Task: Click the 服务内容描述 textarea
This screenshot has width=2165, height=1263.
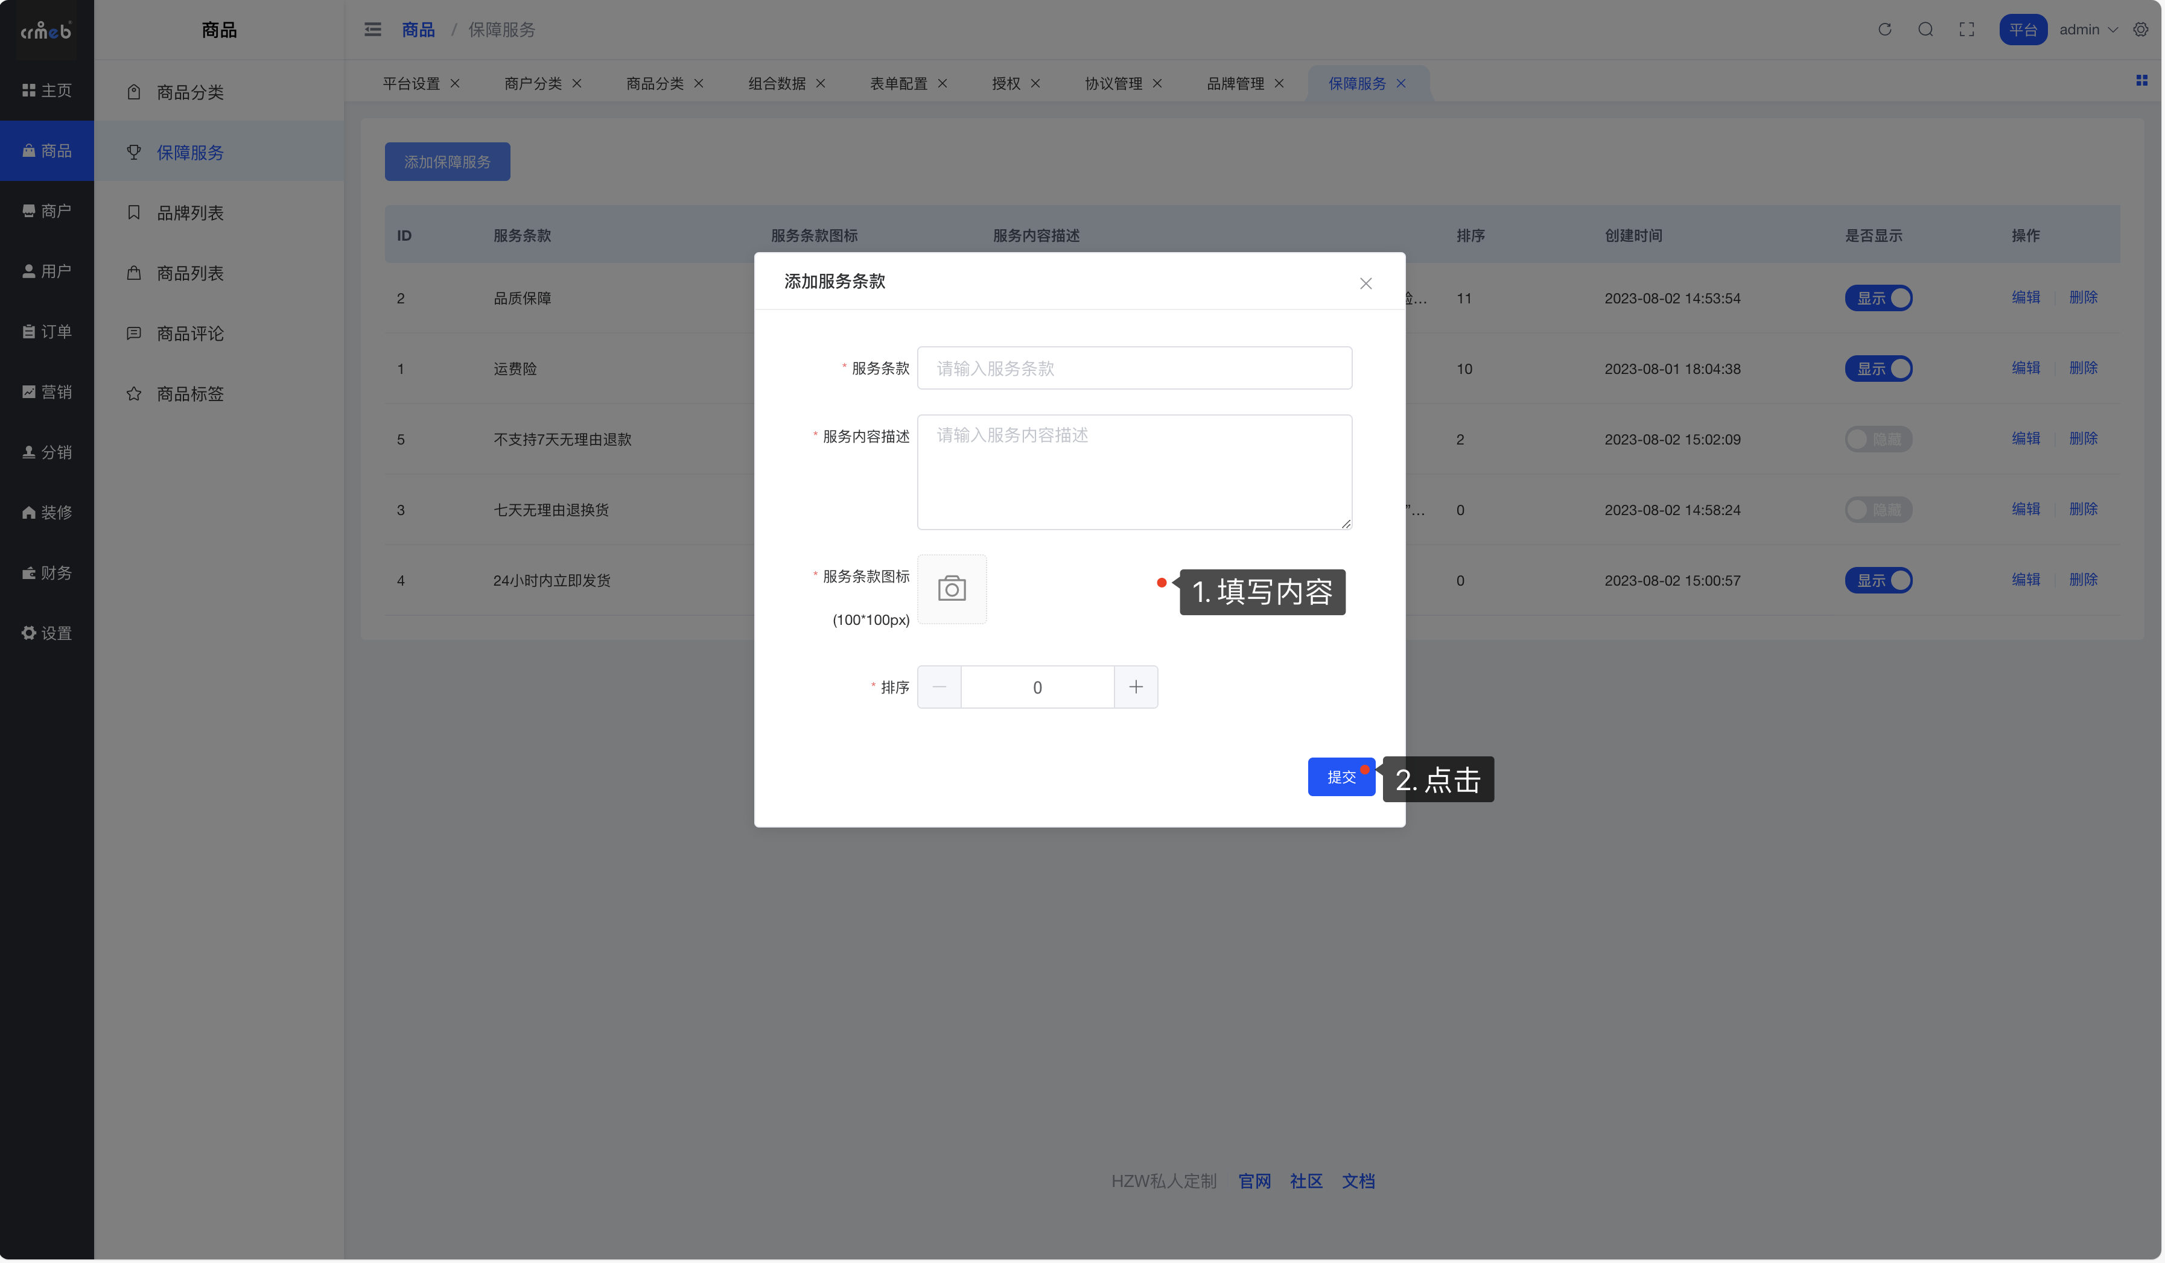Action: (1134, 472)
